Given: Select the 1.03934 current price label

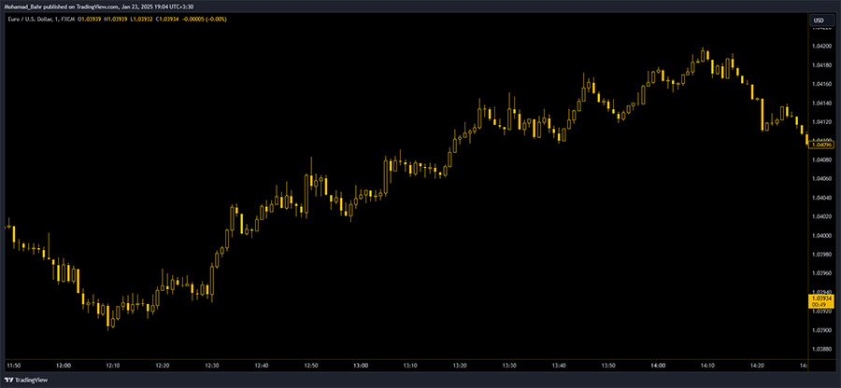Looking at the screenshot, I should click(x=822, y=298).
